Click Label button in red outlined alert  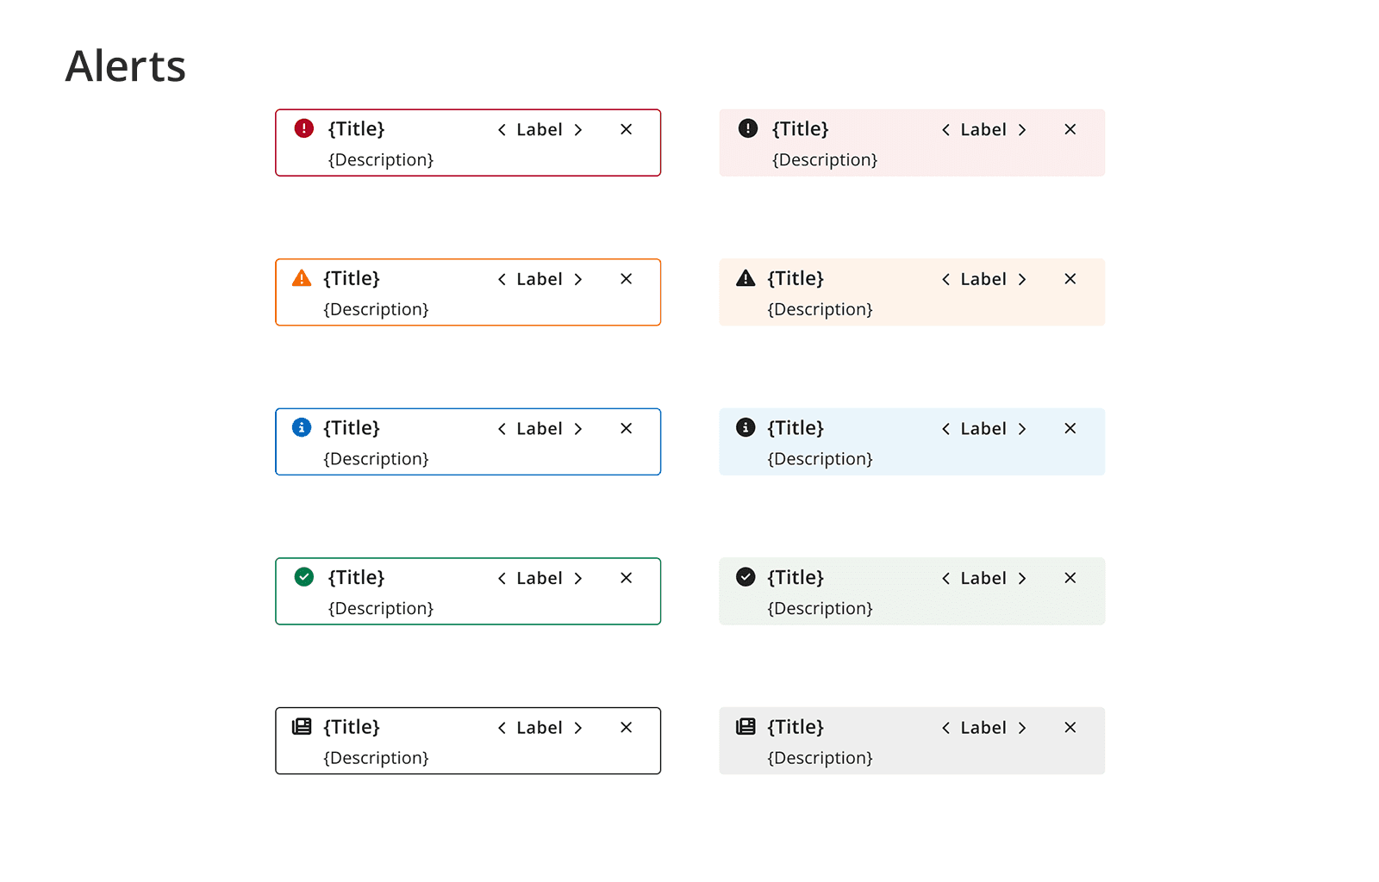540,130
